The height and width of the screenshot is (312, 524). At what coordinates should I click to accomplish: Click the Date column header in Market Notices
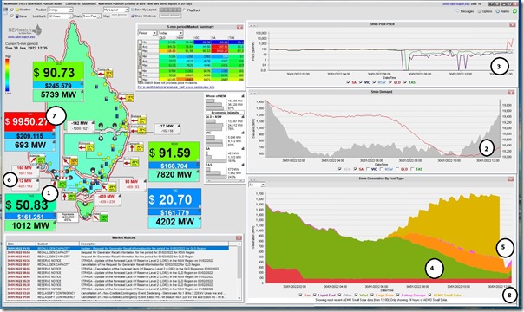21,244
